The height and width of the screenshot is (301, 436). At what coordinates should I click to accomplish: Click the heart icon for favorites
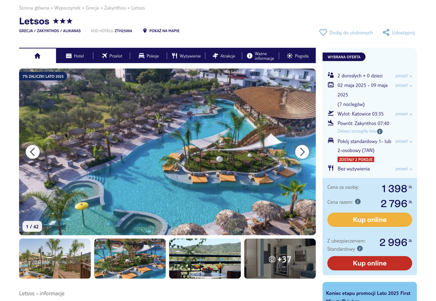(x=323, y=33)
